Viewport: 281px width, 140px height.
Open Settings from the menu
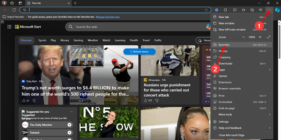coord(242,122)
